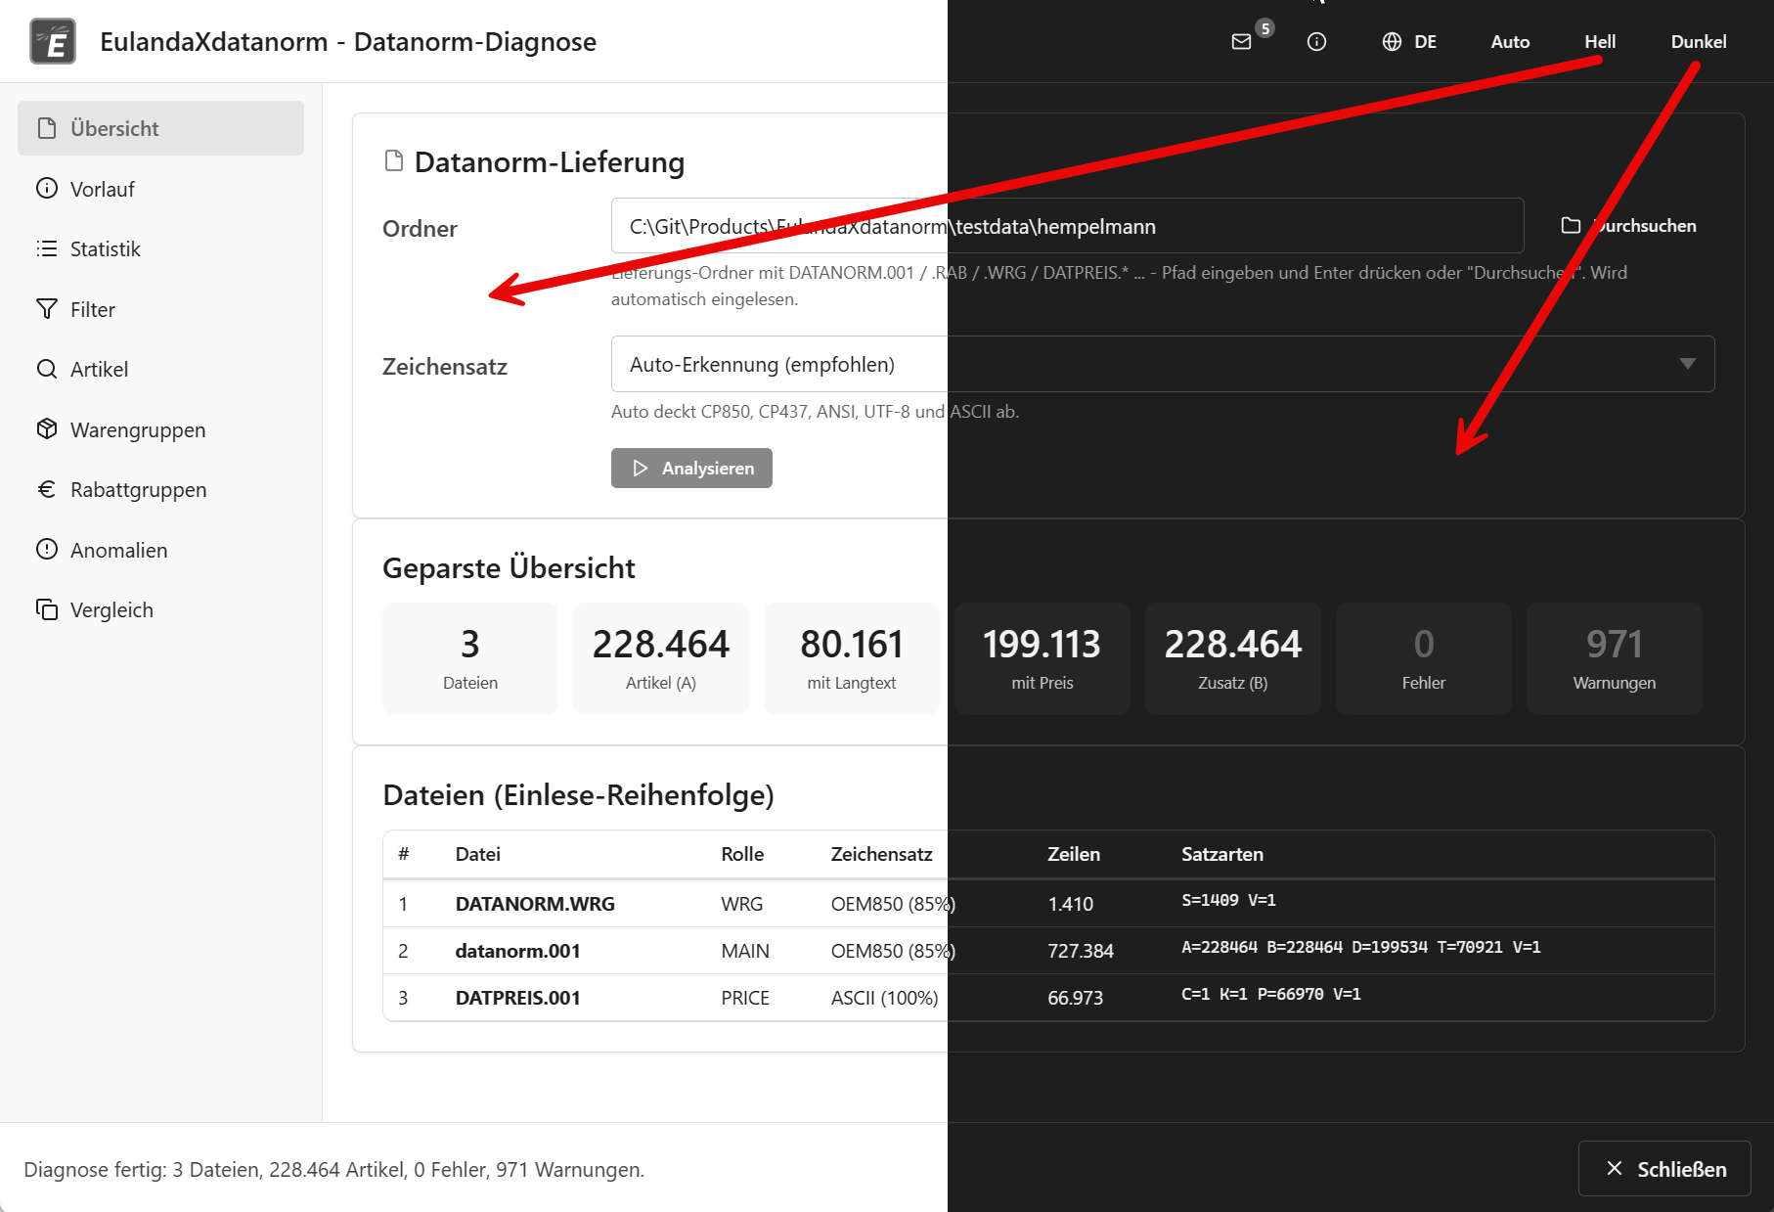Show the Anomalien section

160,550
